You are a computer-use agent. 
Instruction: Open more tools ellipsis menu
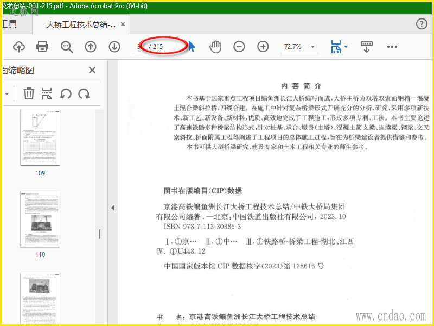coord(392,47)
